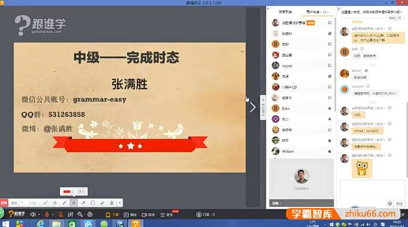The width and height of the screenshot is (408, 227).
Task: Click the 跟谁学 logo in bottom bar
Action: click(17, 214)
